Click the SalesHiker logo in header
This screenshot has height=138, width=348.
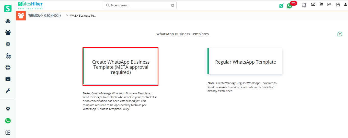[x=30, y=5]
